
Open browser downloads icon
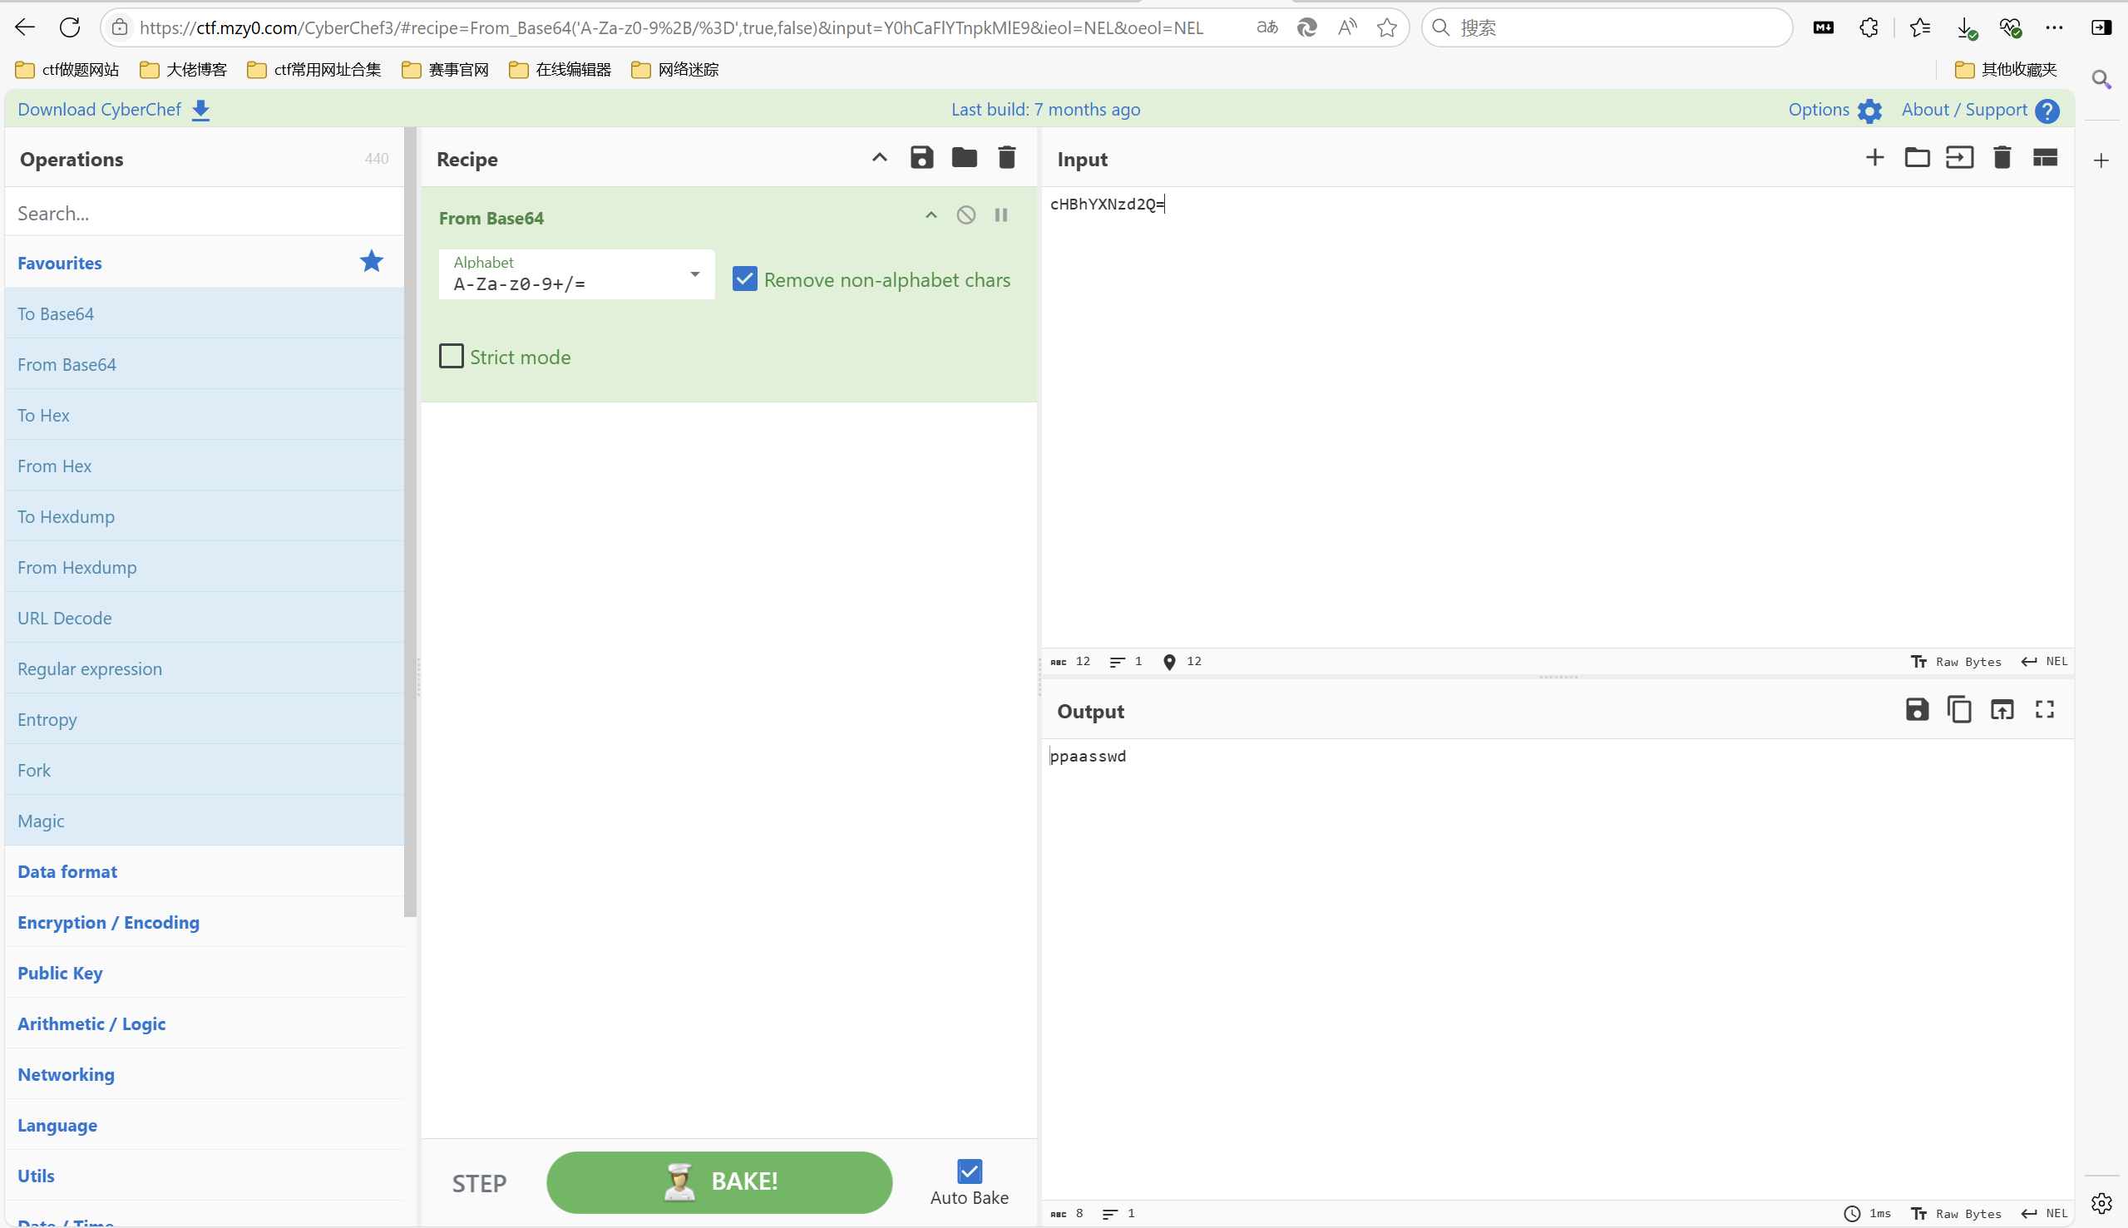[x=1965, y=27]
